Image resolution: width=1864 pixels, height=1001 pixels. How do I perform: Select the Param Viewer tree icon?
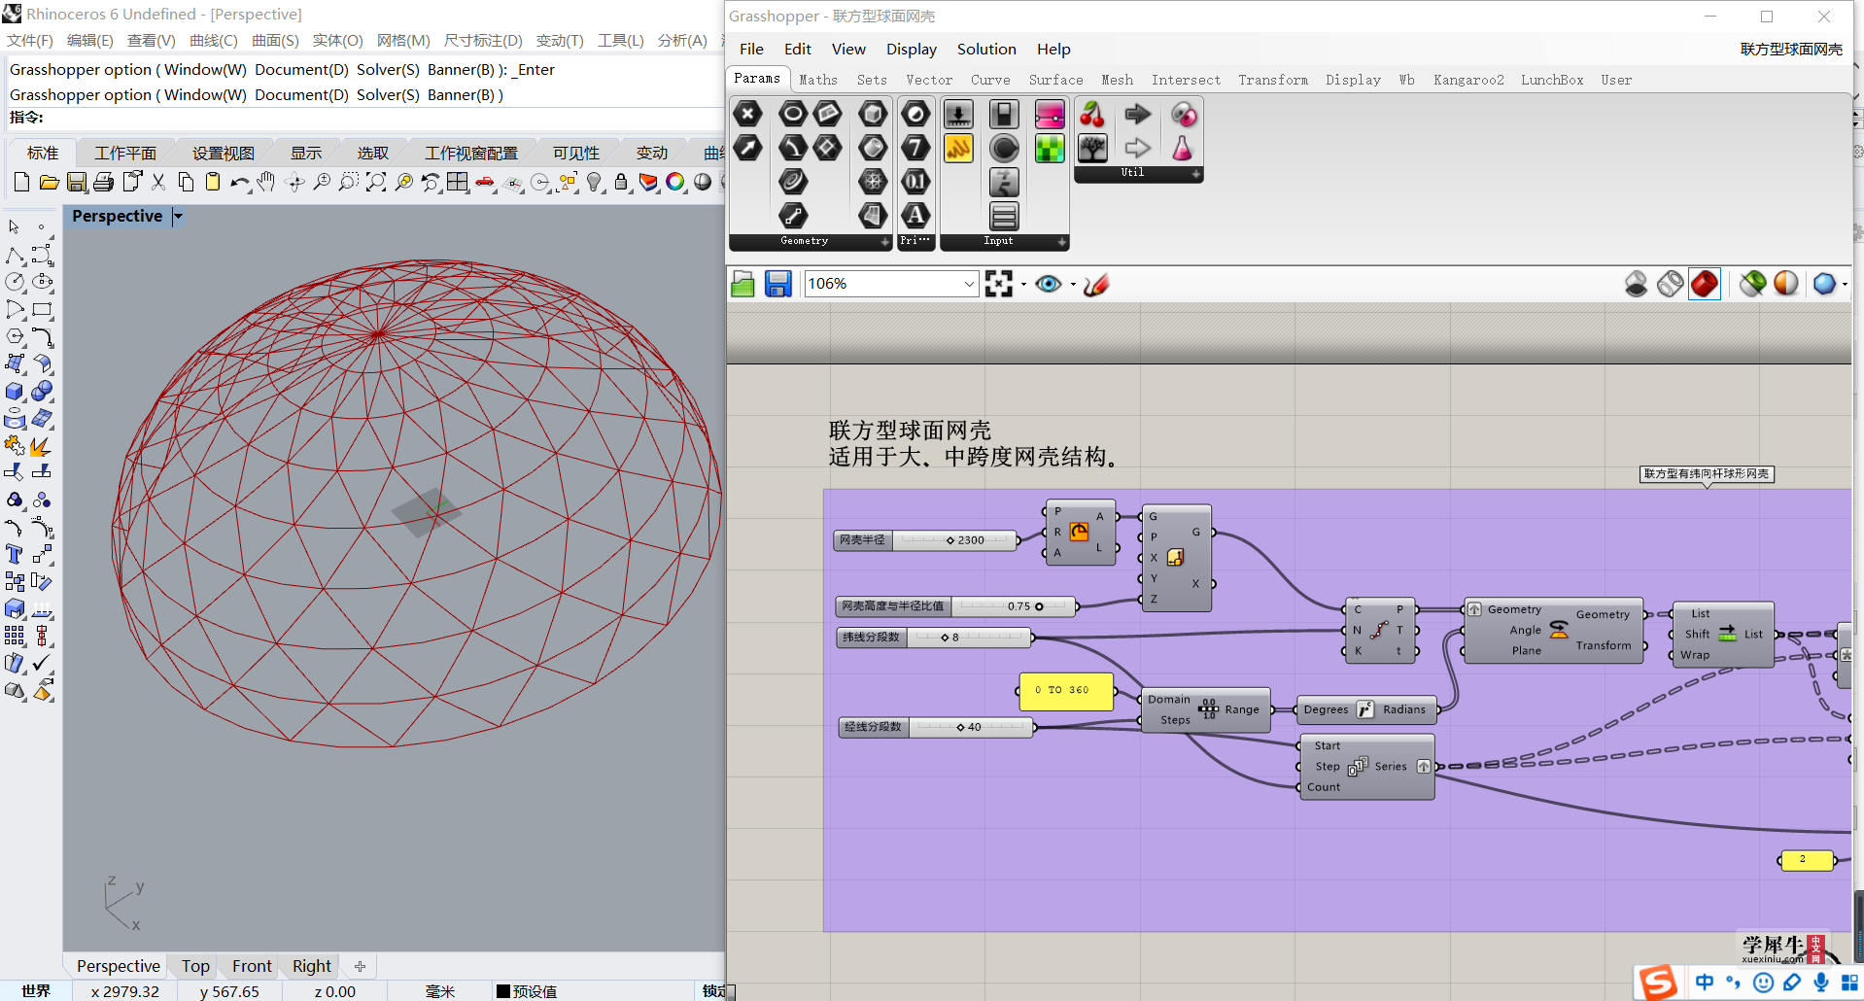[1092, 148]
